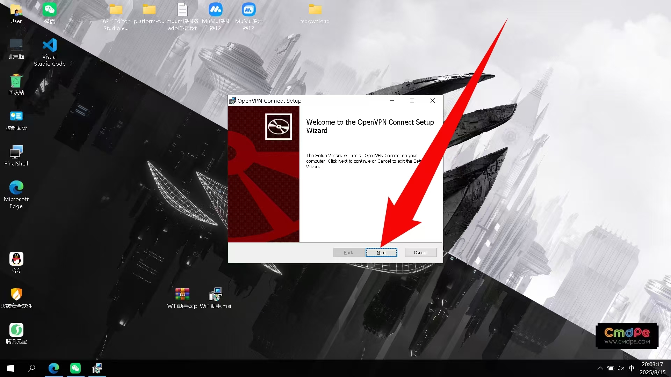Screen dimensions: 671x377
Task: Click the muted volume tray icon
Action: tap(621, 368)
